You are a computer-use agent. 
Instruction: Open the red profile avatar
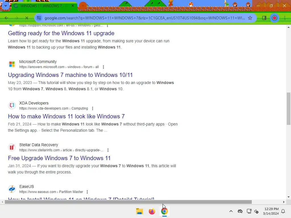click(x=275, y=18)
